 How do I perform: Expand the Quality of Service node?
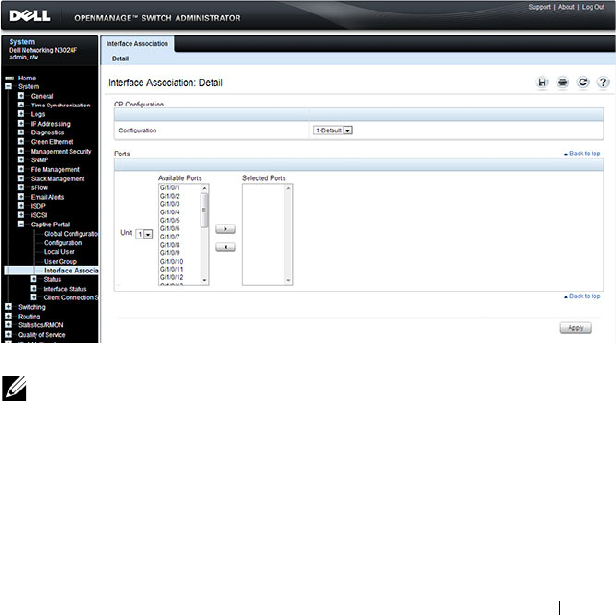click(8, 334)
